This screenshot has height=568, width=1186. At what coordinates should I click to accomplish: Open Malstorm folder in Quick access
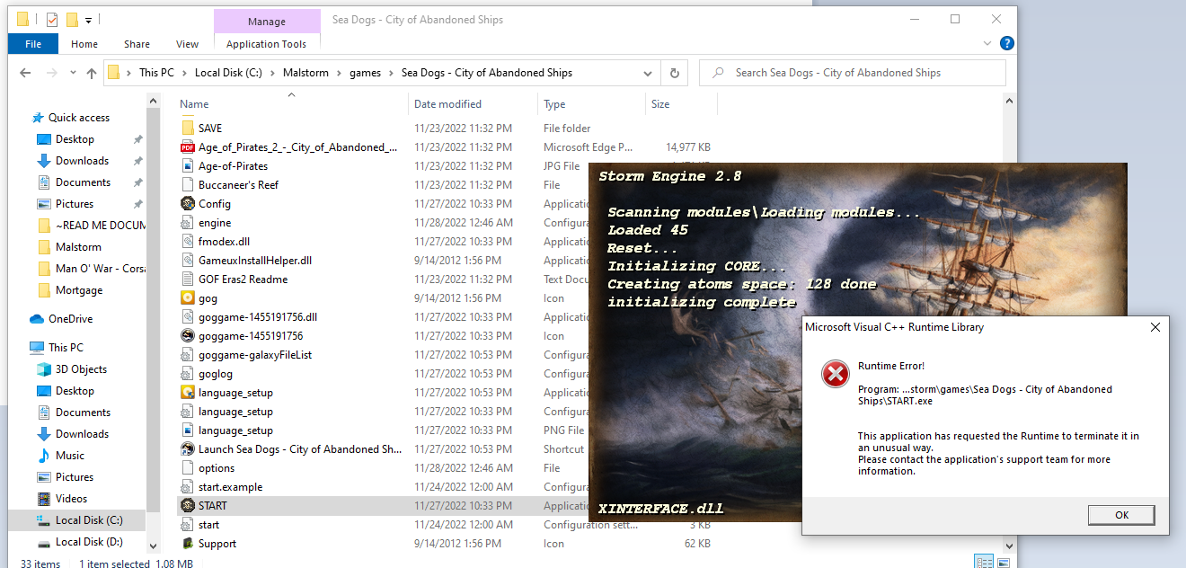[78, 247]
